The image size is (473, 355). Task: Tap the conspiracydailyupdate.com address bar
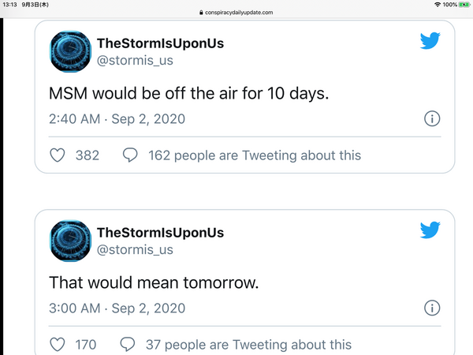tap(236, 13)
